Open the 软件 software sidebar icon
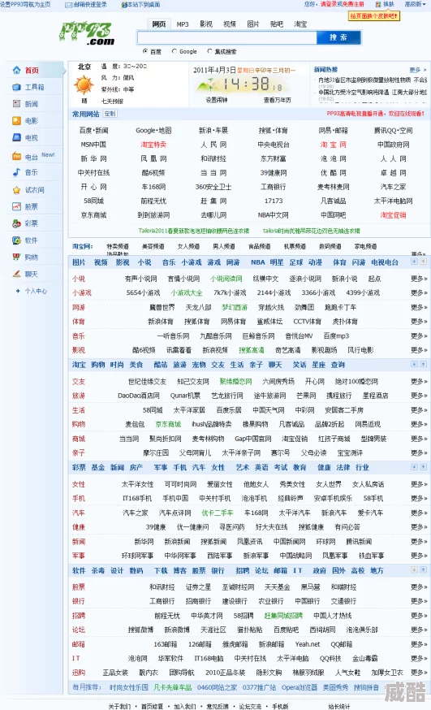Image resolution: width=431 pixels, height=710 pixels. tap(17, 240)
